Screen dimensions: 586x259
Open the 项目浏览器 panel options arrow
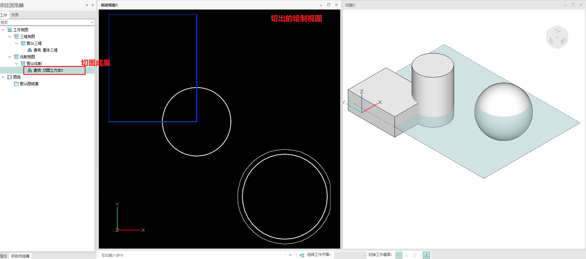tap(87, 5)
